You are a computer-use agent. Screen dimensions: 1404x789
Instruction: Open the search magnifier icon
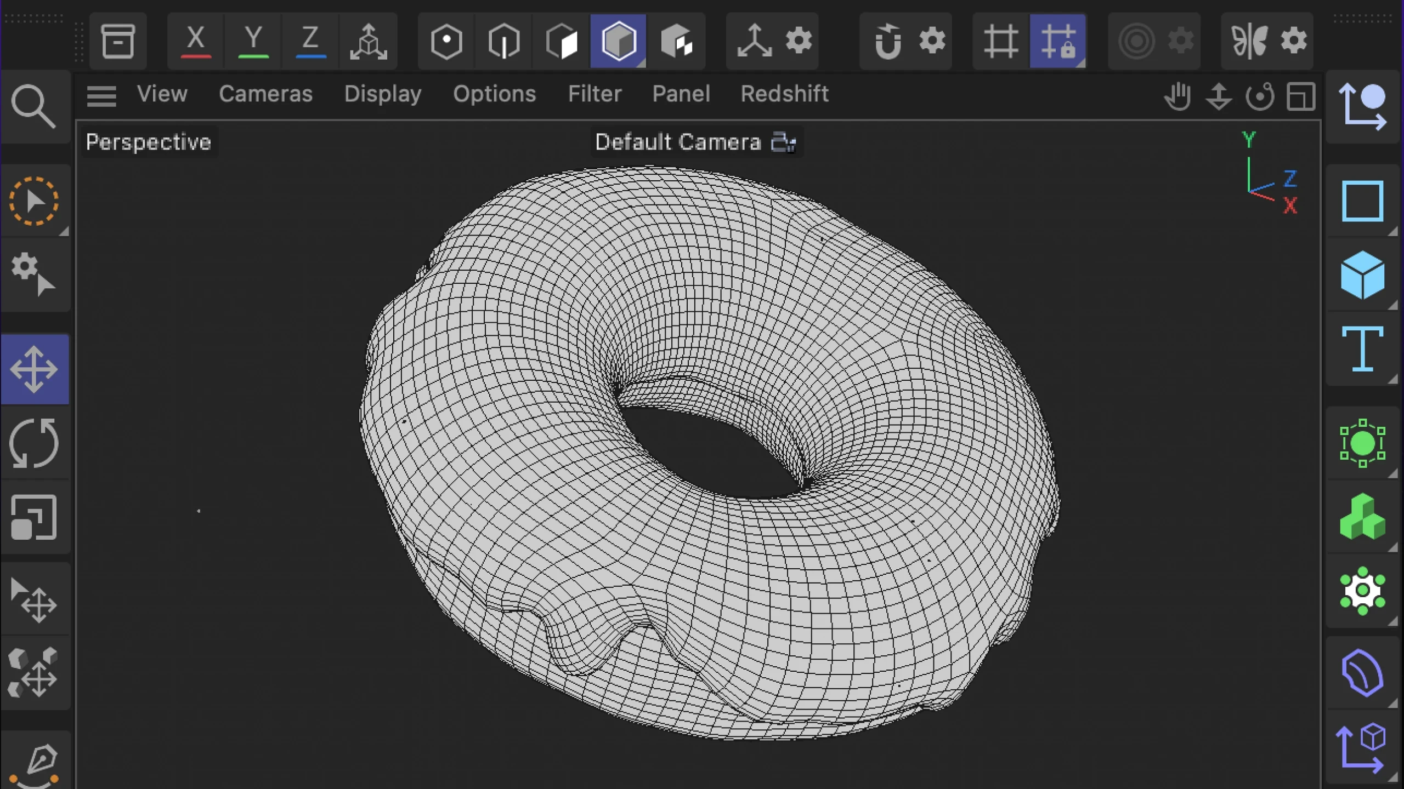click(x=33, y=106)
